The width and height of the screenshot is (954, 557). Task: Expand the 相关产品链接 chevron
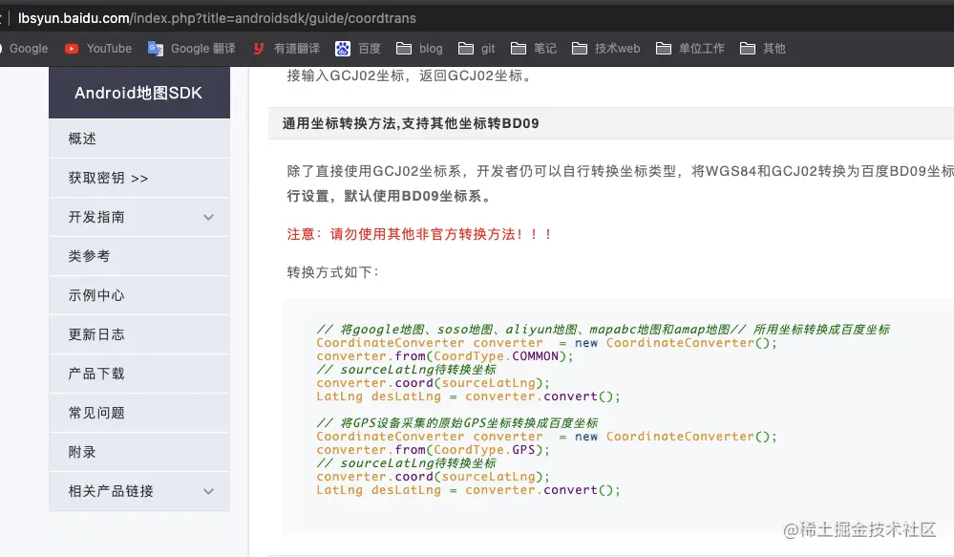coord(209,491)
